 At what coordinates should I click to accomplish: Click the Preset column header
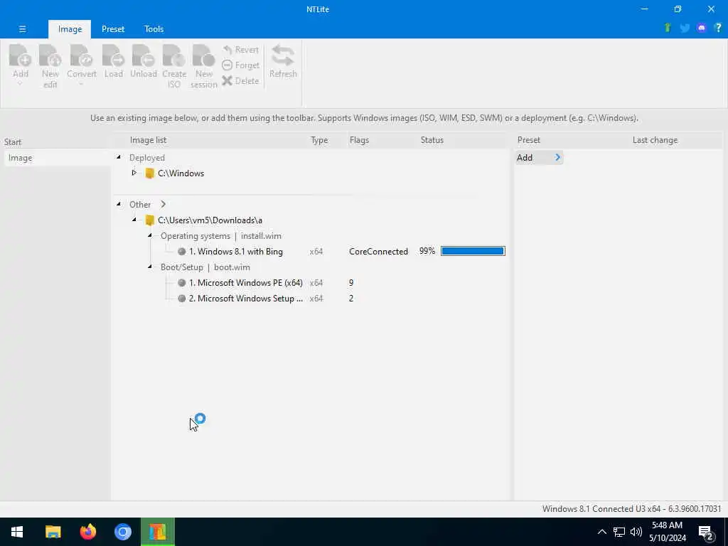click(x=529, y=140)
